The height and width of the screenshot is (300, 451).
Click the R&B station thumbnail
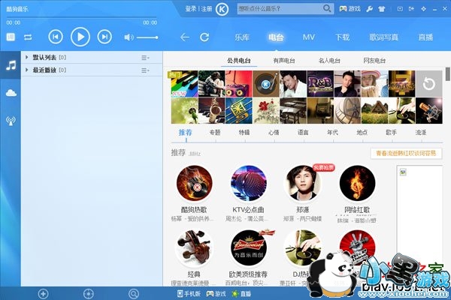[320, 84]
